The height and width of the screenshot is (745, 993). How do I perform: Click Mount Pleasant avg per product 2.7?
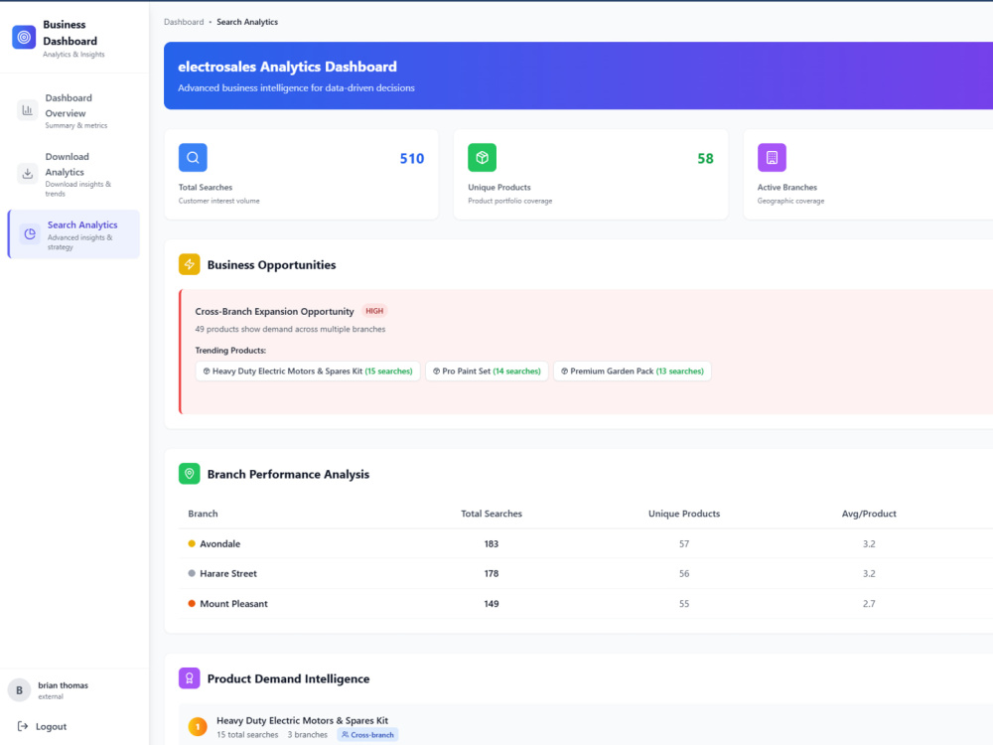coord(869,604)
